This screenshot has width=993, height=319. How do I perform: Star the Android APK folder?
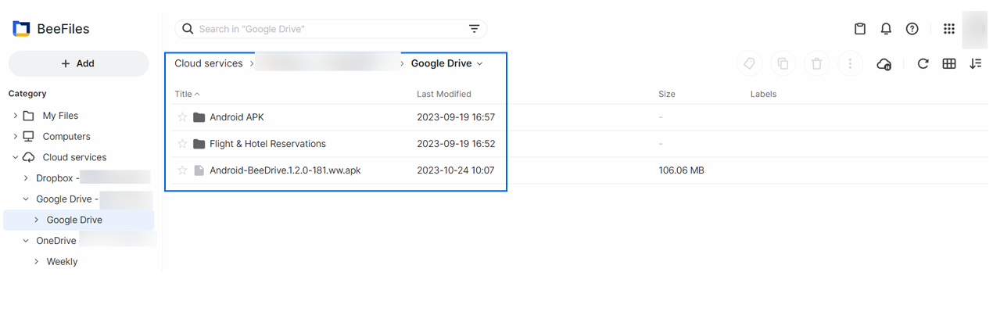183,117
